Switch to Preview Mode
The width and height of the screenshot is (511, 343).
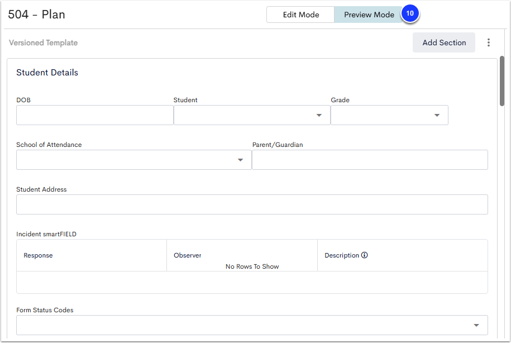coord(369,15)
